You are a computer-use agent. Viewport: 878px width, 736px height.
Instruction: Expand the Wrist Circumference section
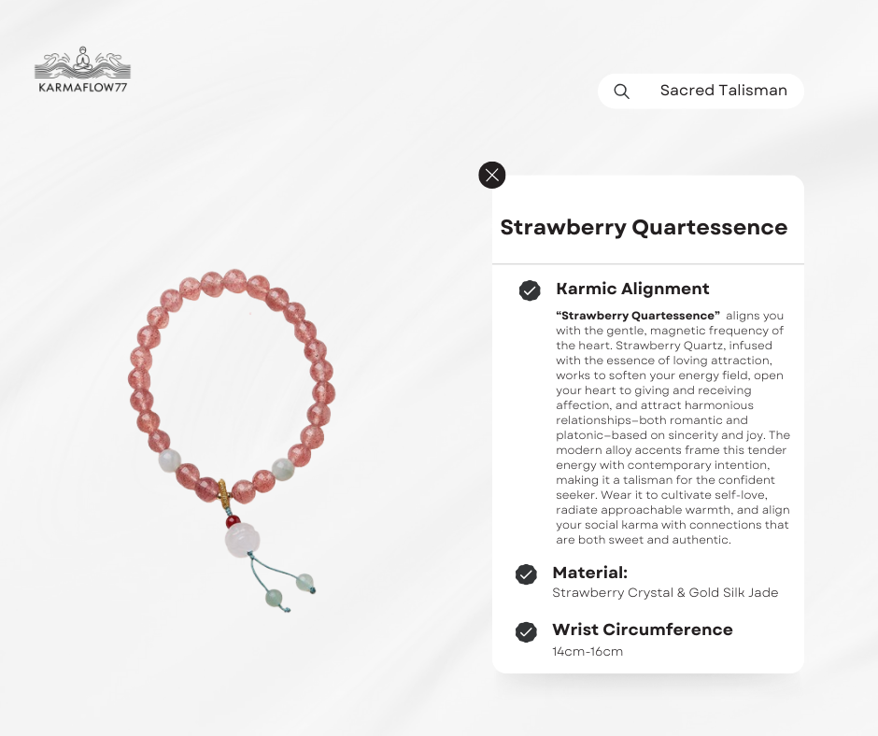click(643, 630)
